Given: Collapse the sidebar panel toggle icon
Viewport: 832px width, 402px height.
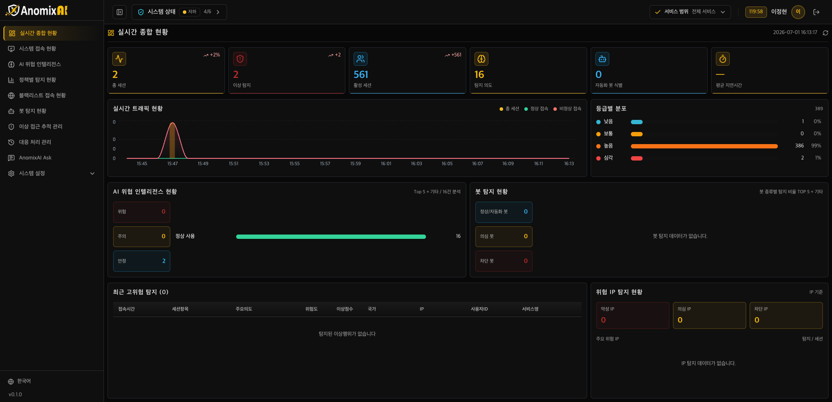Looking at the screenshot, I should click(x=120, y=12).
